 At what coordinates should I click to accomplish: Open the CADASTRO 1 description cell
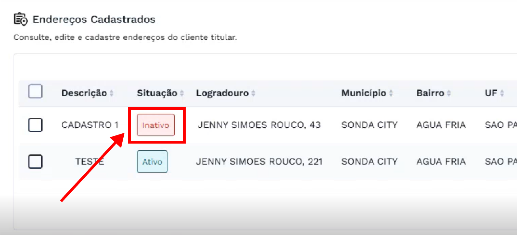(90, 125)
